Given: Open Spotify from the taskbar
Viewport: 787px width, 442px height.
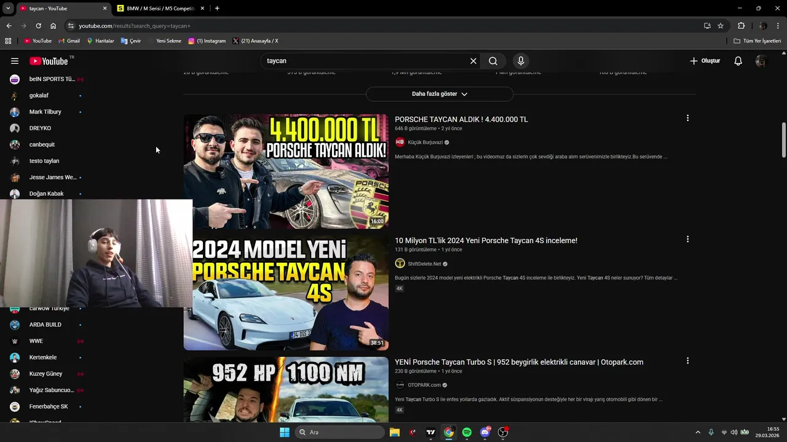Looking at the screenshot, I should 467,432.
